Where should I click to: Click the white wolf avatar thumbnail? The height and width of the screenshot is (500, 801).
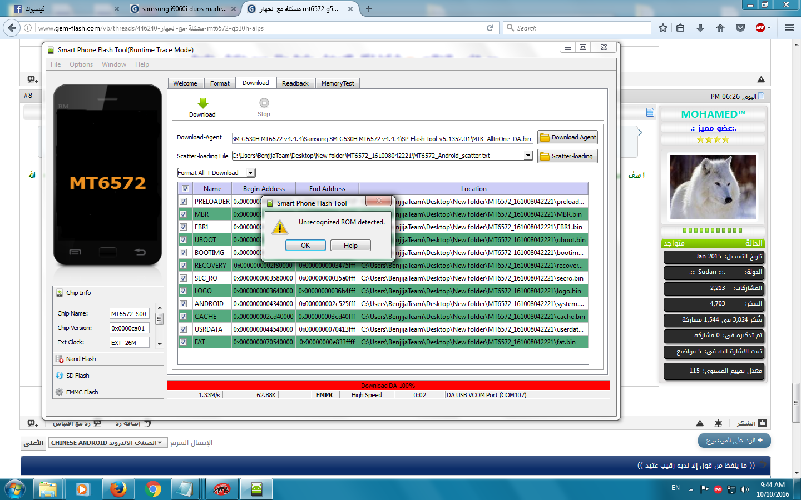[x=713, y=187]
